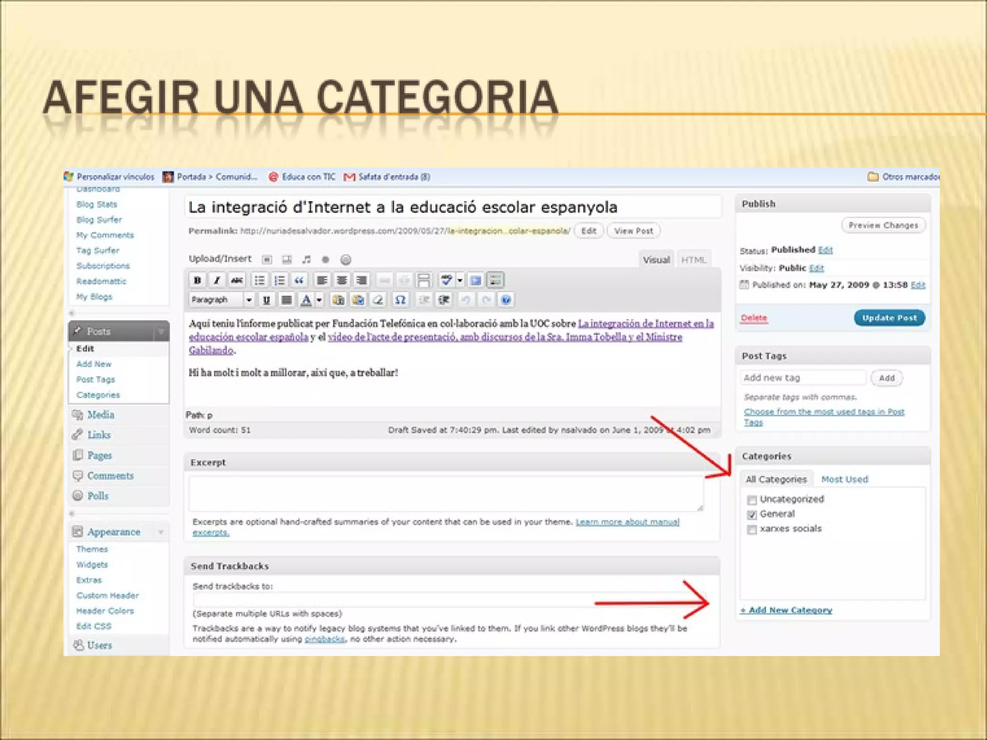Screen dimensions: 987x740
Task: Align text left
Action: [322, 280]
